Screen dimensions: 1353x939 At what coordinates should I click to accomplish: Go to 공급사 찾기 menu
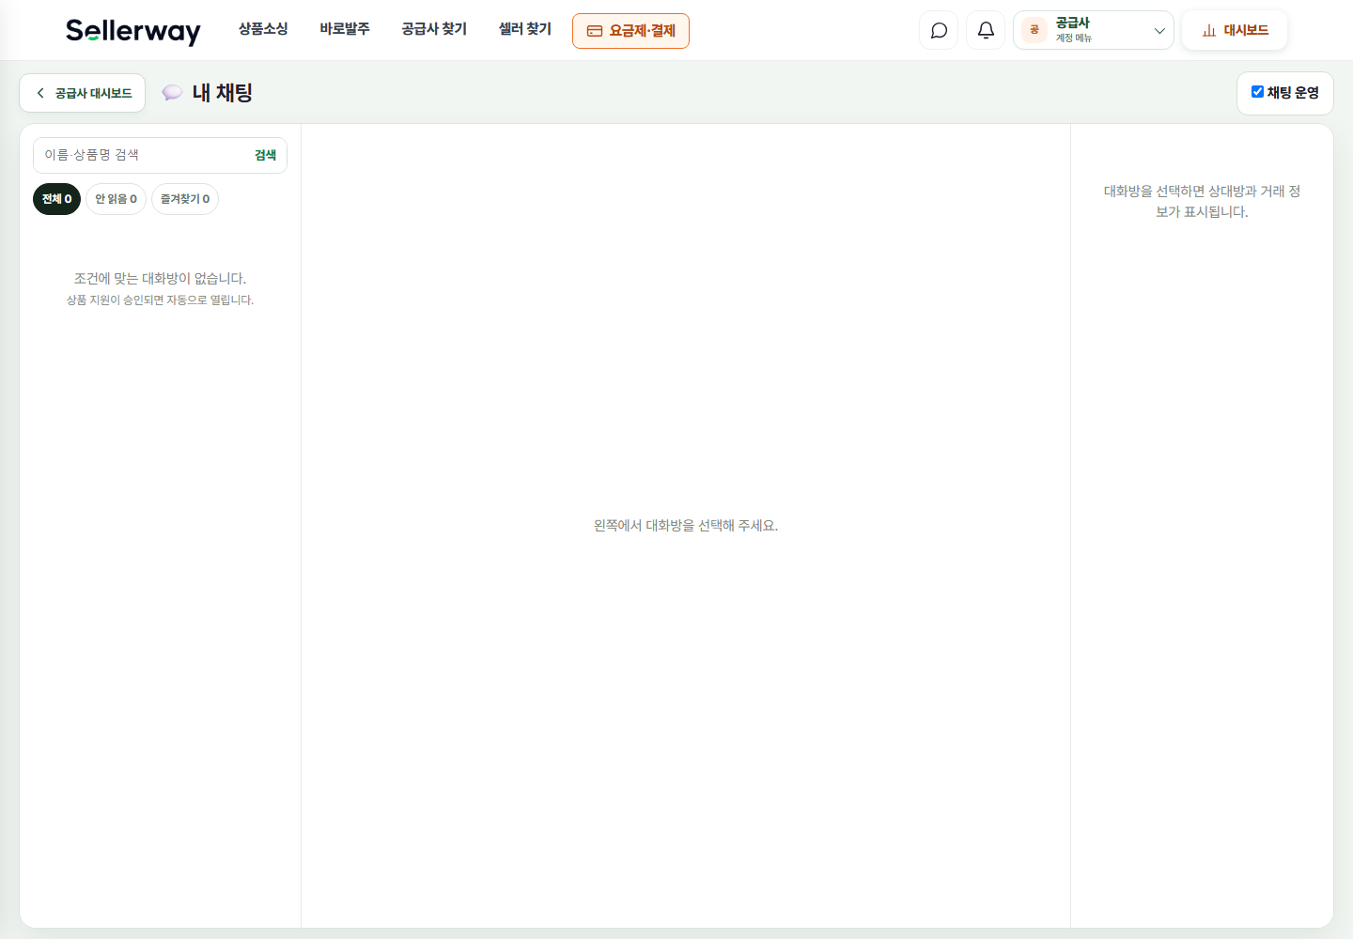[434, 29]
